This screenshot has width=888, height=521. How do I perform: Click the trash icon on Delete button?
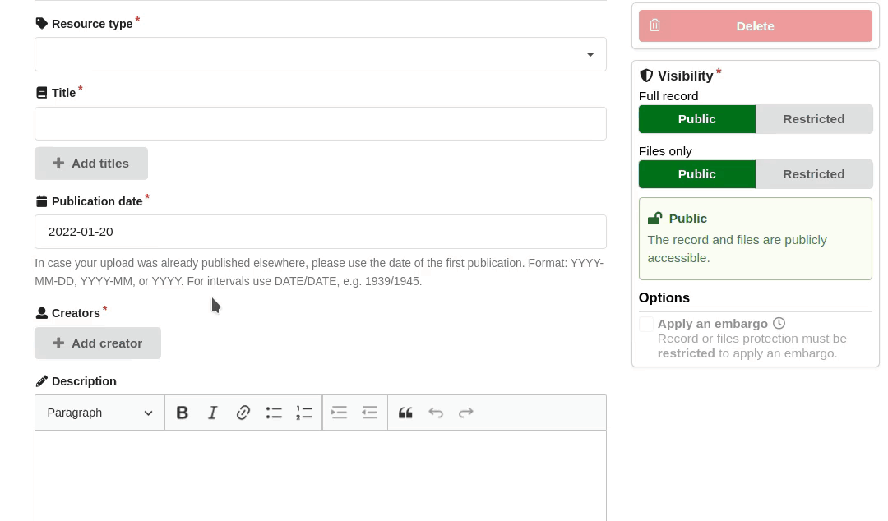click(654, 25)
